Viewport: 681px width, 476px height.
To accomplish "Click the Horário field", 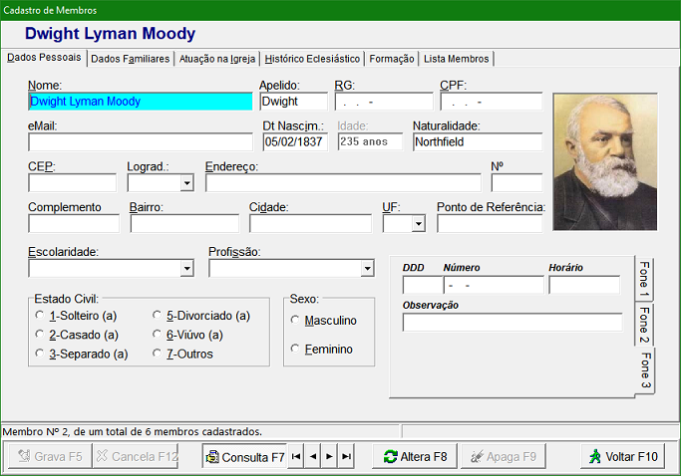I will tap(584, 285).
